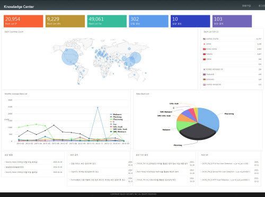Open the orange Black List IP tile
Screen dimensions: 265x197
coord(23,21)
